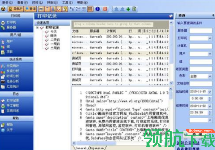This screenshot has width=215, height=150.
Task: Click the 计算机 query input field
Action: click(x=201, y=46)
